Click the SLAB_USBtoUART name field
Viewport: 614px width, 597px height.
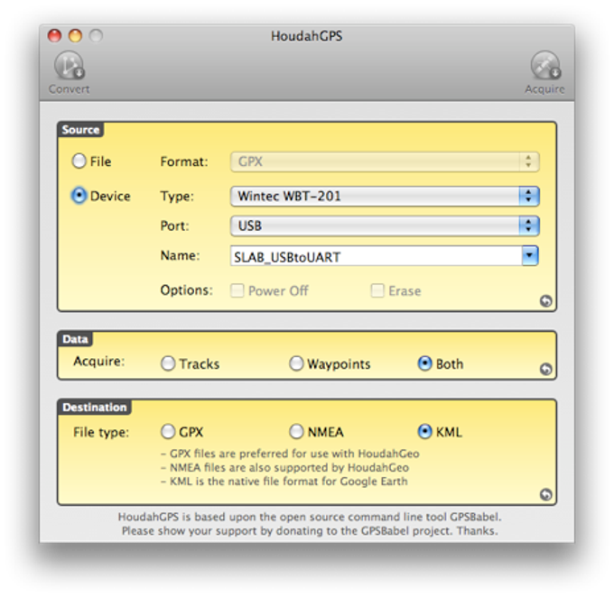pyautogui.click(x=377, y=256)
